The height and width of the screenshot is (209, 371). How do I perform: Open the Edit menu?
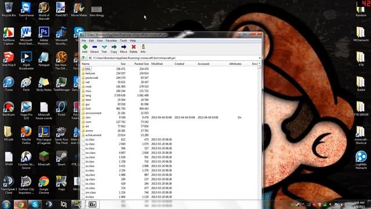click(x=92, y=41)
